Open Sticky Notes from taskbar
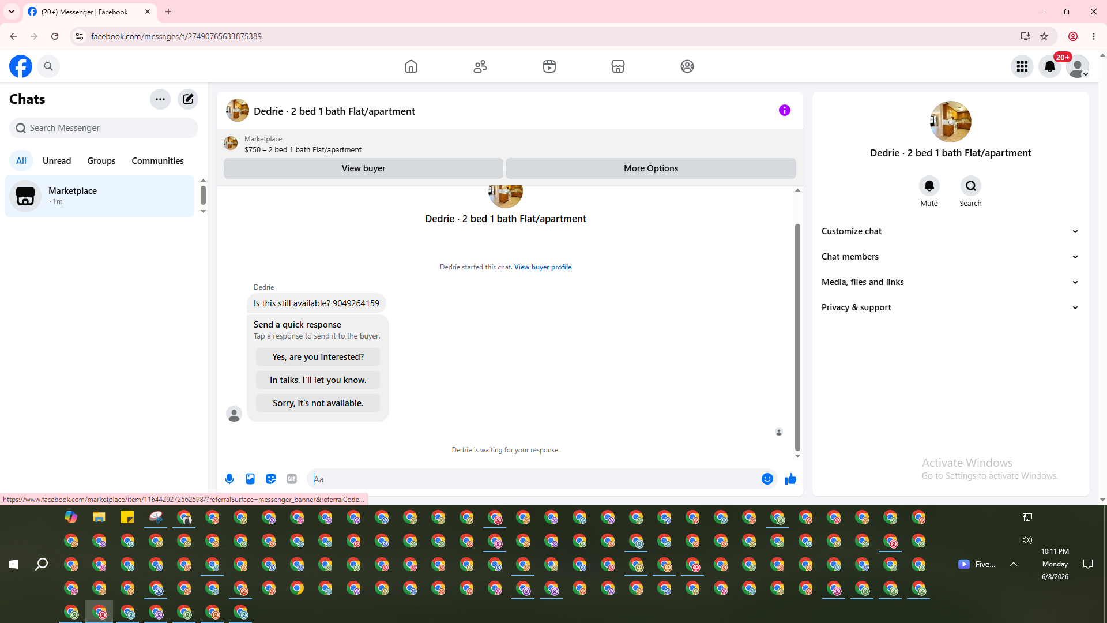The width and height of the screenshot is (1107, 623). pos(127,517)
